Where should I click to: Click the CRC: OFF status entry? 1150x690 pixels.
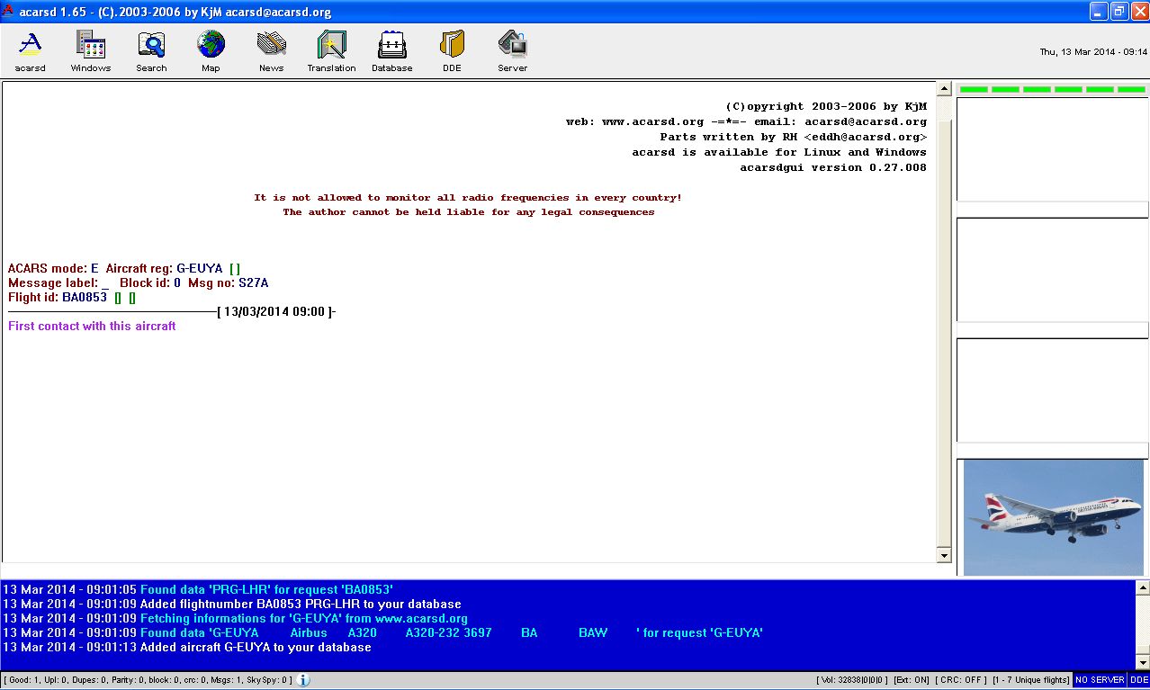tap(960, 680)
